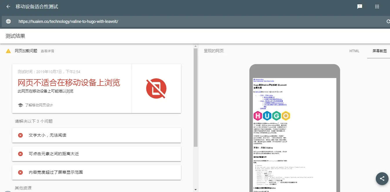Click the rendered phone screenshot preview
The image size is (390, 192).
click(x=295, y=135)
